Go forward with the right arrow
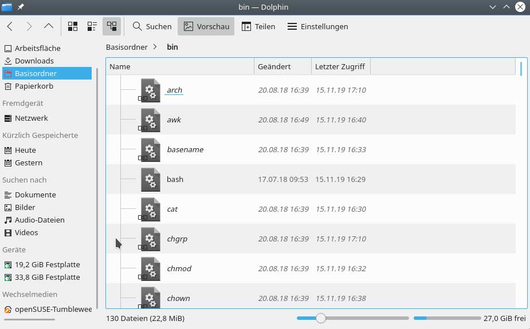 pos(29,26)
